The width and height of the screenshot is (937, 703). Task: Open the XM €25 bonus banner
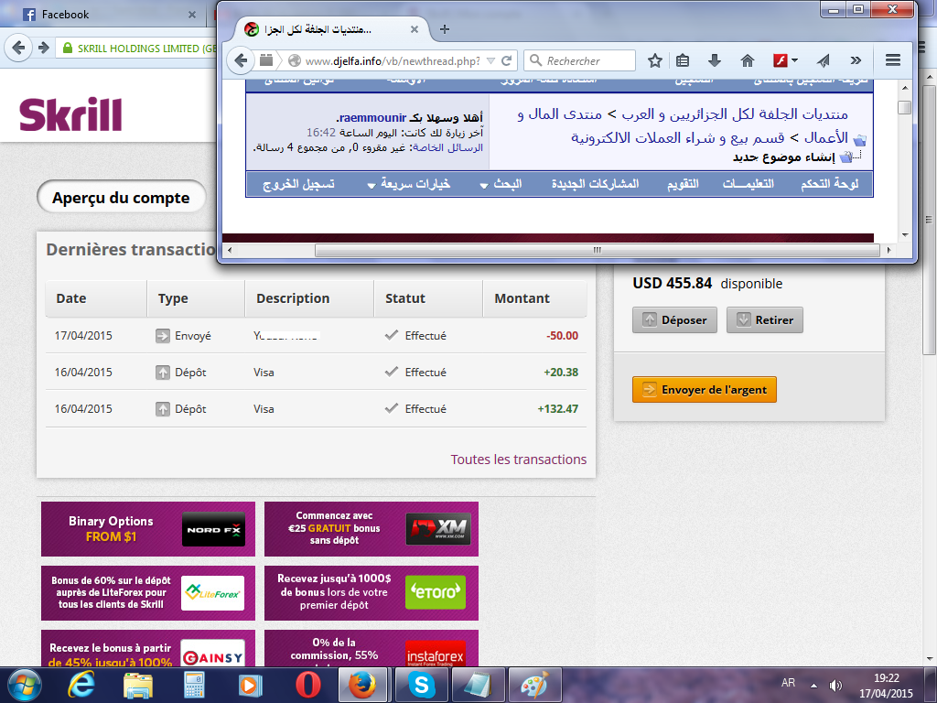(x=372, y=529)
